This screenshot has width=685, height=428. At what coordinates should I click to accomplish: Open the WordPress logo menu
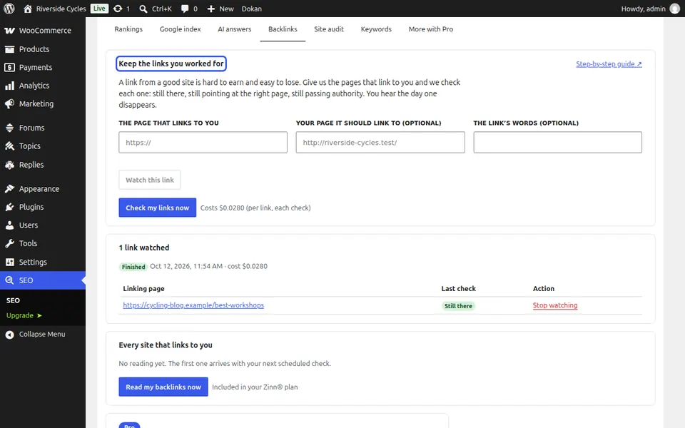[x=9, y=9]
